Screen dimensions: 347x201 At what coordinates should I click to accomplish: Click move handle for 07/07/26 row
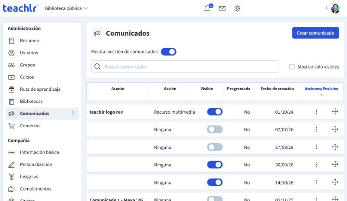pyautogui.click(x=335, y=129)
